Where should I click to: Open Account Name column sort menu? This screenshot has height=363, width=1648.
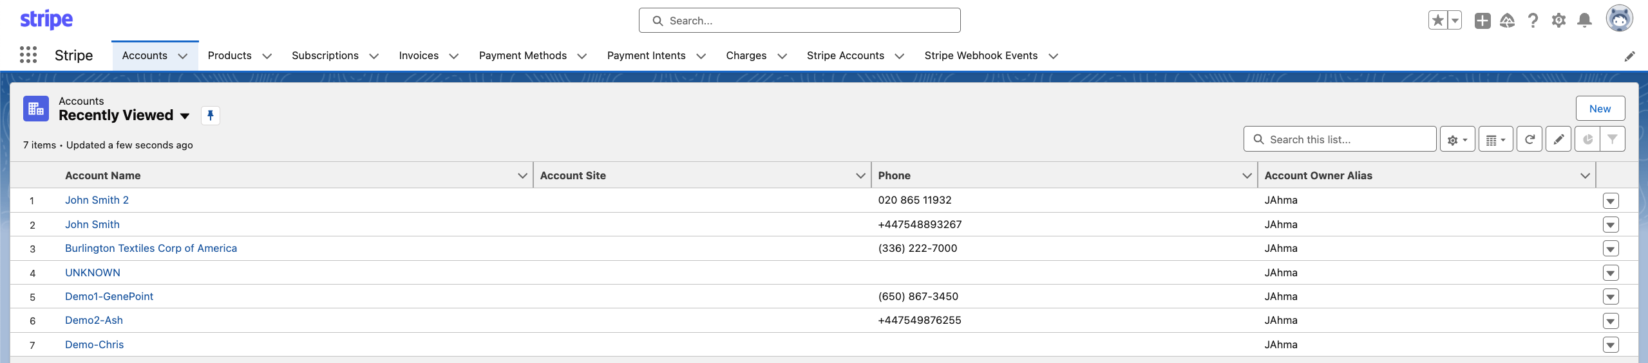point(522,175)
